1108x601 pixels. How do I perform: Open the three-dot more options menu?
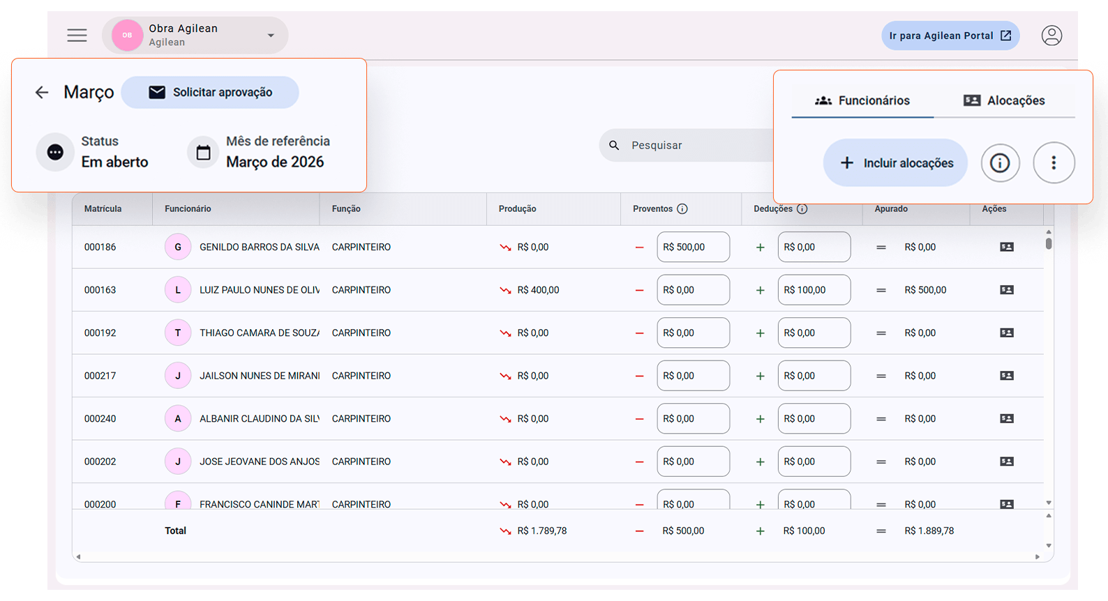1054,162
